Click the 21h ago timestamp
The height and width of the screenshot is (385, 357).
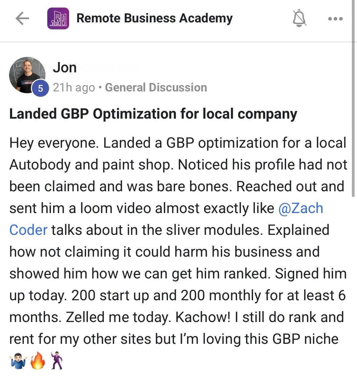(x=74, y=87)
